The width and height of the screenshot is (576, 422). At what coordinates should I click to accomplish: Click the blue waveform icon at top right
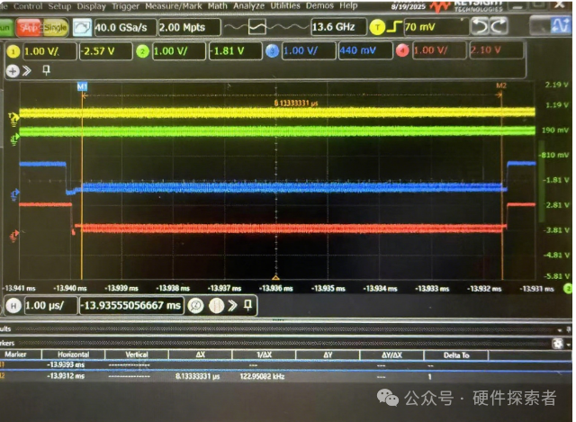tap(560, 26)
